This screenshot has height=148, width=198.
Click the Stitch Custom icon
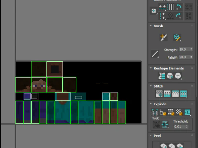pos(184,94)
